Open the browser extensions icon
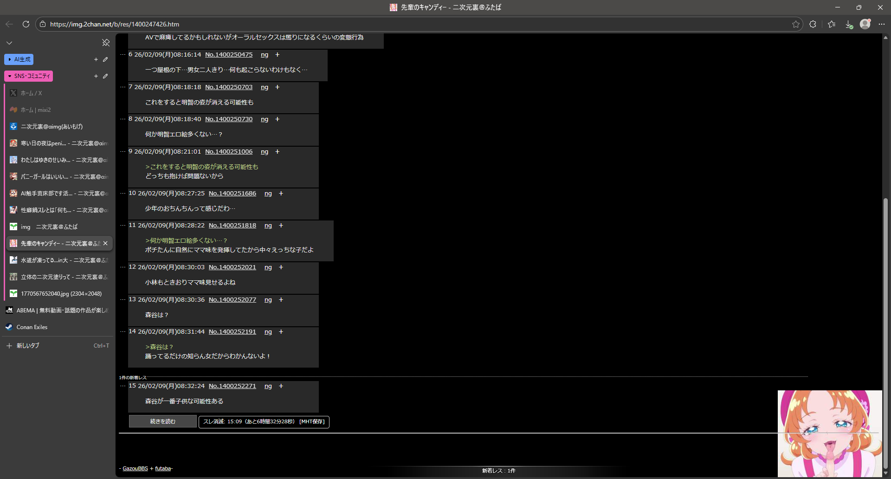 (813, 24)
